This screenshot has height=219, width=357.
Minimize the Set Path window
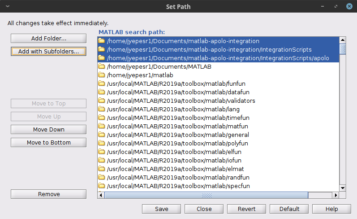323,6
